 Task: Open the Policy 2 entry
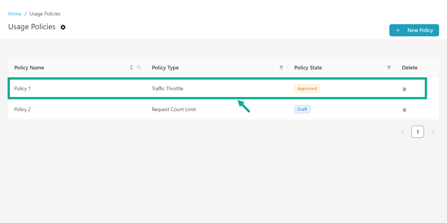coord(23,109)
